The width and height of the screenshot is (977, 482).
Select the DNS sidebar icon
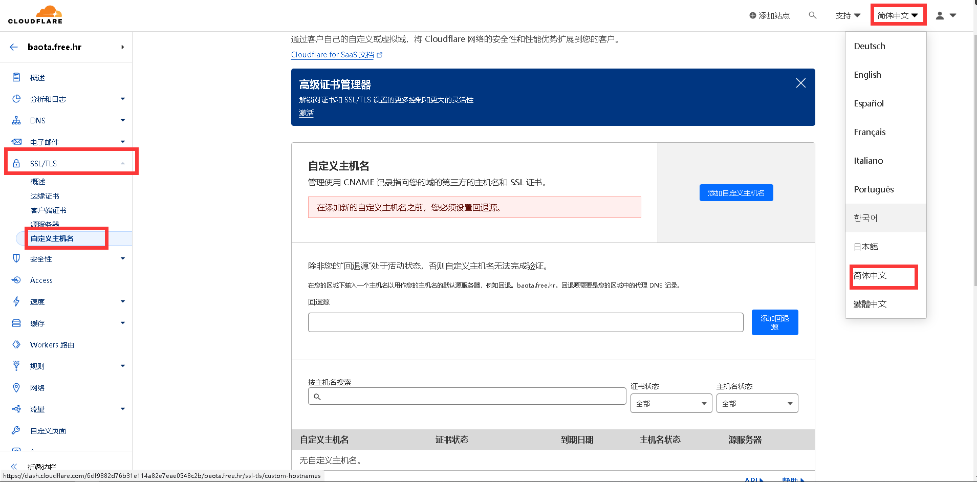16,120
